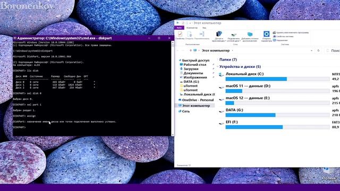
Task: Collapse the Папки (7) section
Action: coord(217,59)
